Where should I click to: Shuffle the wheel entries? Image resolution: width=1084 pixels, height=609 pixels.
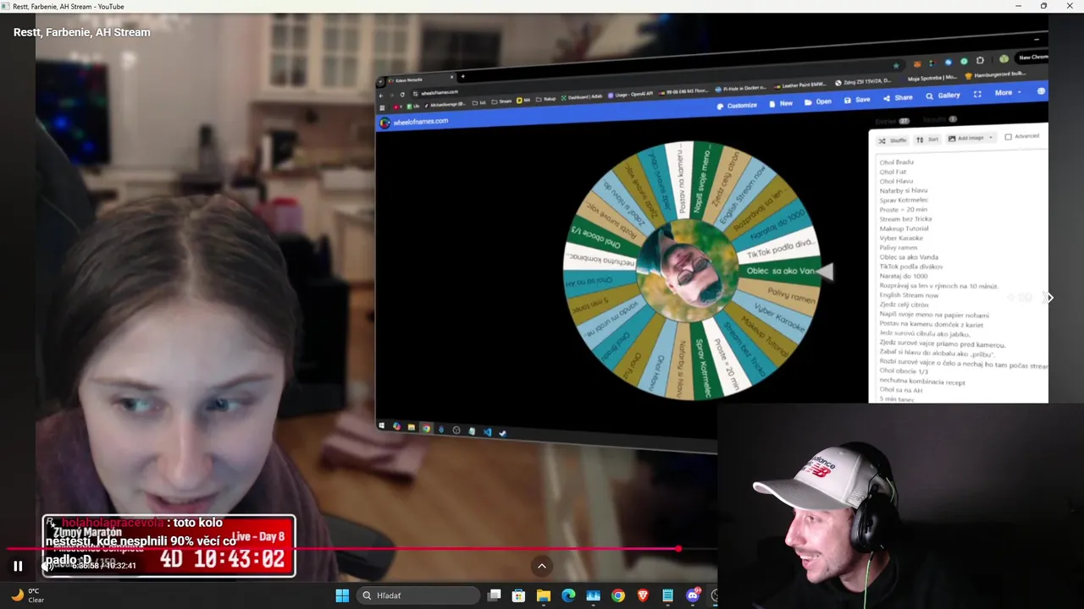pos(892,140)
